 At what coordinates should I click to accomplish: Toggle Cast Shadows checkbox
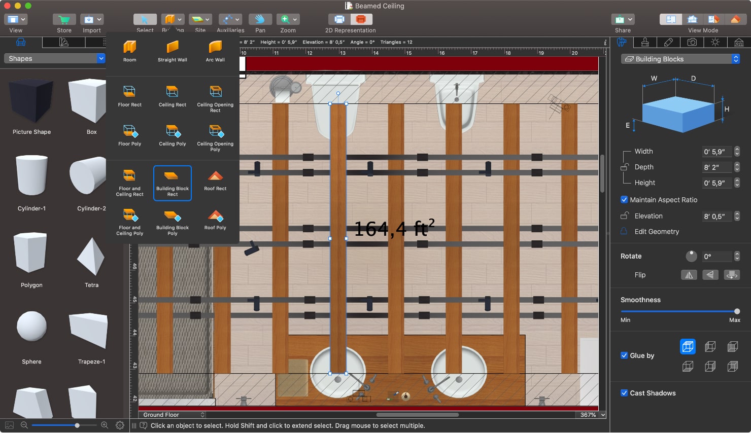[624, 393]
